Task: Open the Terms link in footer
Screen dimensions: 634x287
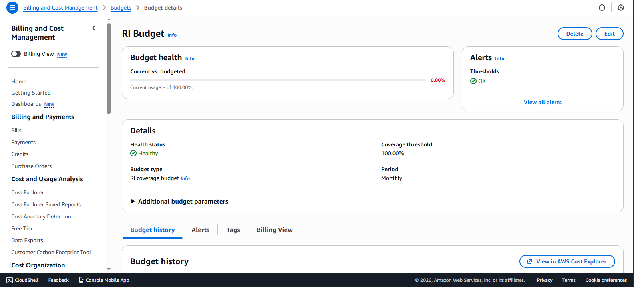Action: (x=569, y=280)
